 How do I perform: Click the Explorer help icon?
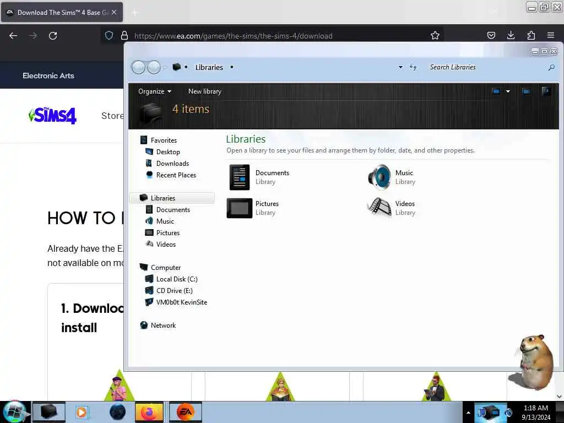[546, 91]
